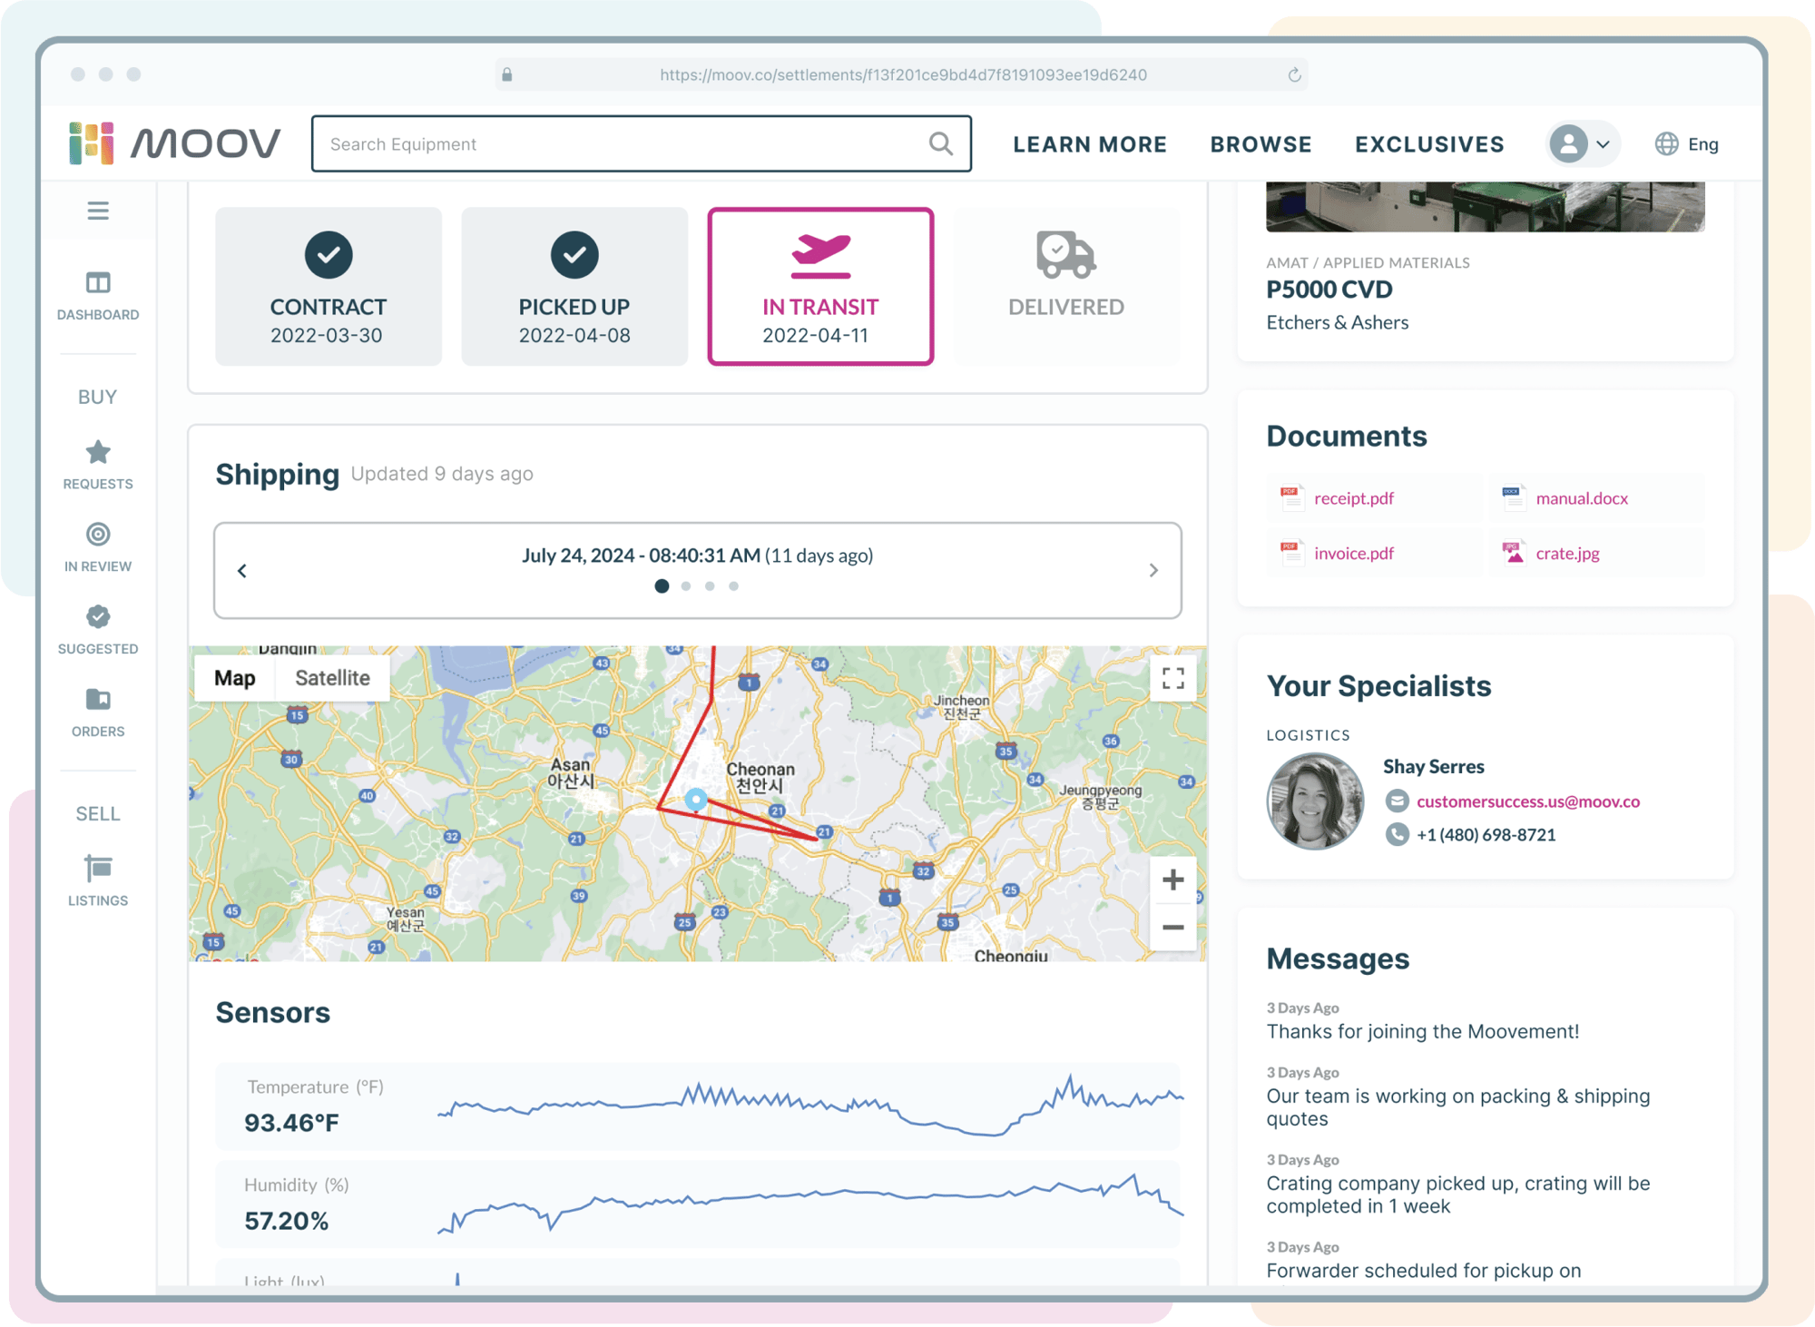Screen dimensions: 1815x1327
Task: Click Shay Serres profile photo
Action: [1315, 801]
